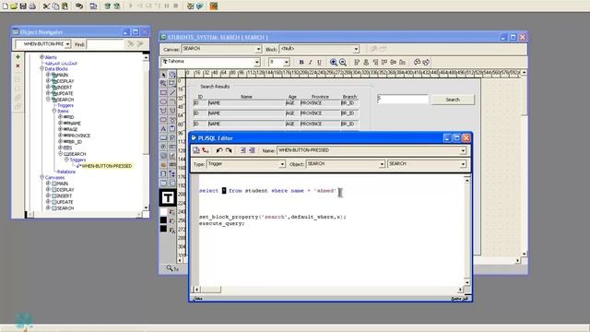Click the search text field on canvas
Image resolution: width=590 pixels, height=332 pixels.
[x=402, y=99]
